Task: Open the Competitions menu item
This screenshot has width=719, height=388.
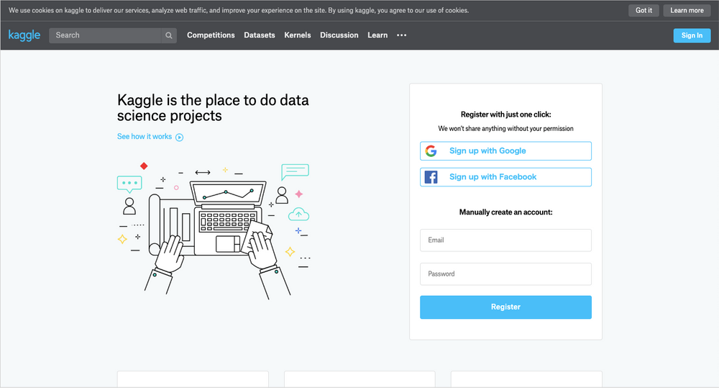Action: 211,35
